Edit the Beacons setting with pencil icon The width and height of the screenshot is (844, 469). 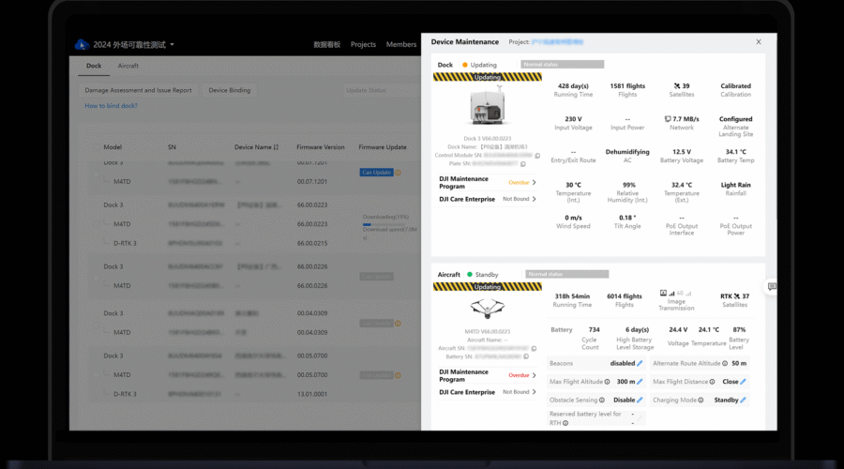(640, 363)
